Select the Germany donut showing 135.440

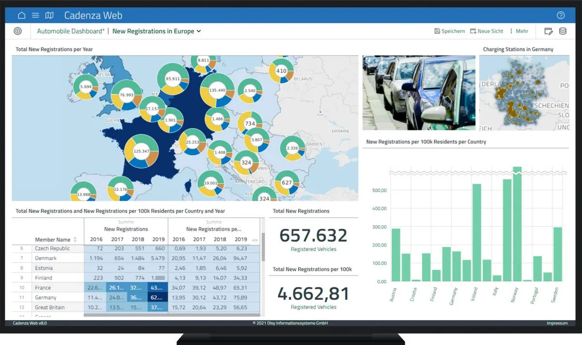[x=217, y=90]
